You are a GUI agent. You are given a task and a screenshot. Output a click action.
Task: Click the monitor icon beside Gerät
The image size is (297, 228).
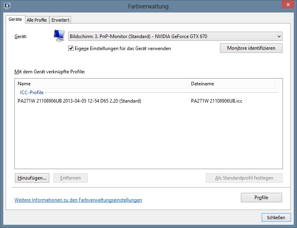(60, 36)
